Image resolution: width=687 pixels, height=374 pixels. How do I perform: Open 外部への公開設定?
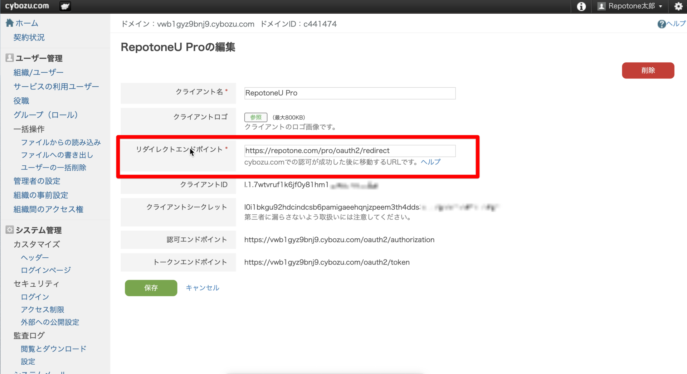[x=50, y=322]
